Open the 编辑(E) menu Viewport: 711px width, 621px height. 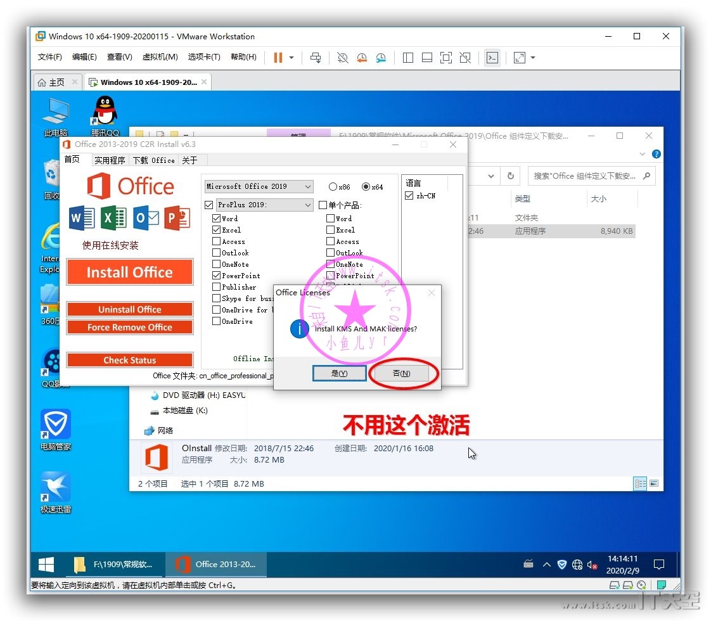[84, 56]
